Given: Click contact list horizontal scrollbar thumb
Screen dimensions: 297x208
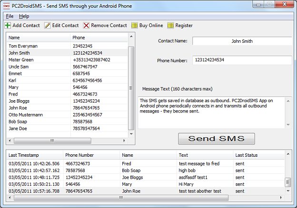Looking at the screenshot, I should tap(52, 141).
